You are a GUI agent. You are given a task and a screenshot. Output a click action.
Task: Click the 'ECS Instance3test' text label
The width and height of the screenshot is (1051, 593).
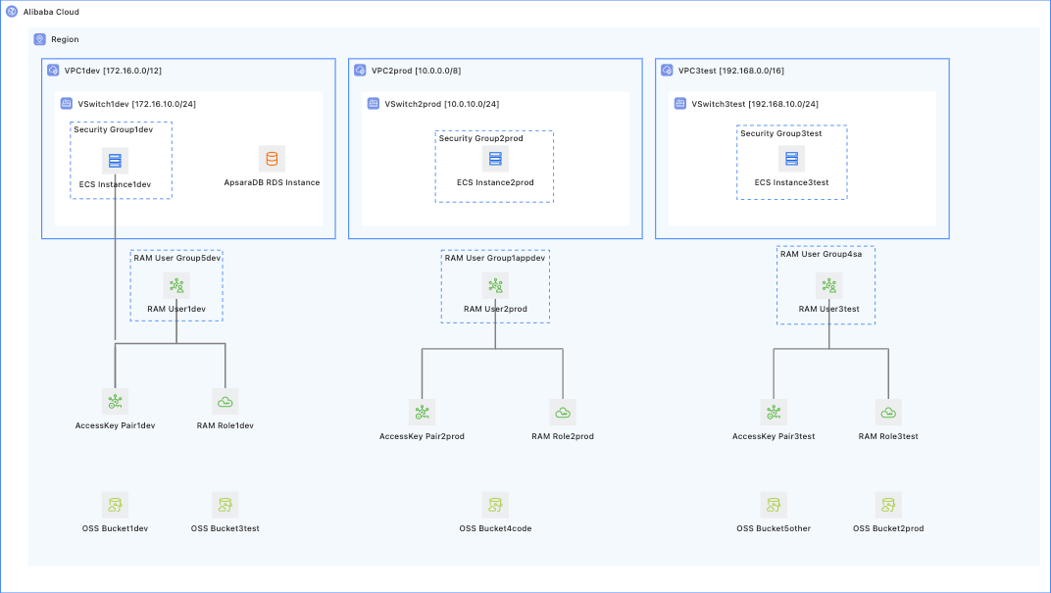click(x=791, y=182)
